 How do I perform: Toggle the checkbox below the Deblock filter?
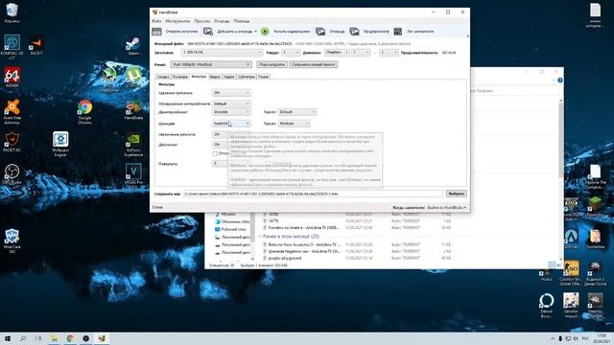(x=215, y=153)
